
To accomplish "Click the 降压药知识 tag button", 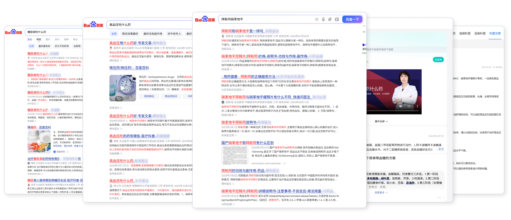I will [171, 96].
